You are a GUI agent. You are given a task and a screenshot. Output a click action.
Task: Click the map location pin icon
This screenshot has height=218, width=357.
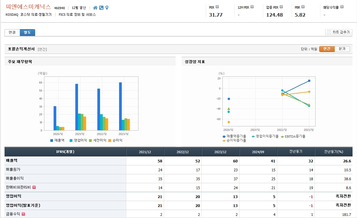tap(107, 8)
